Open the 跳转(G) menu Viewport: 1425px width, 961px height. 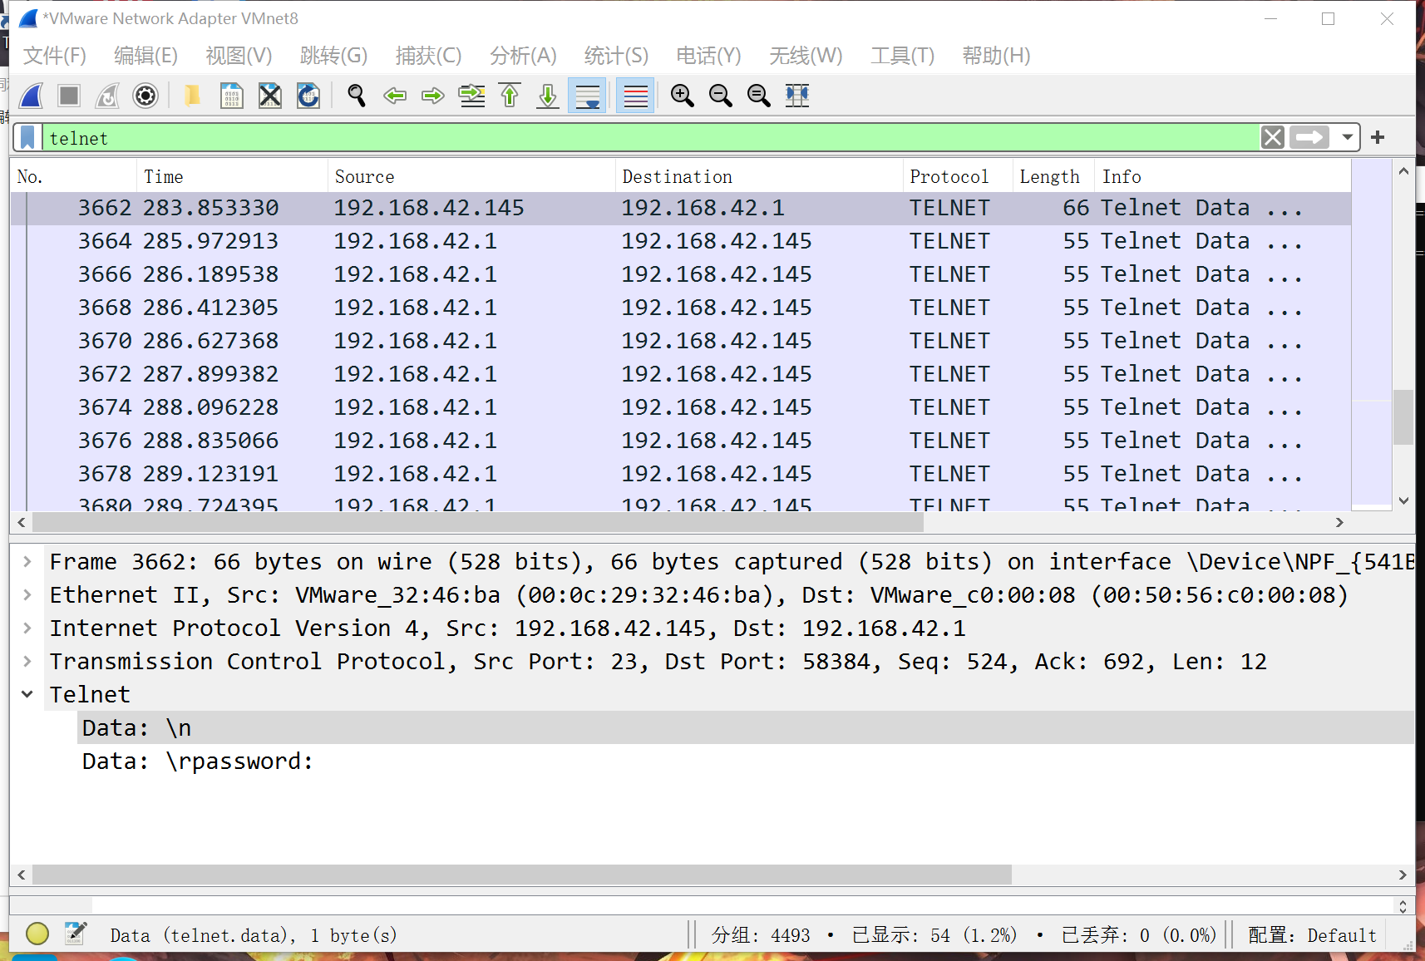tap(333, 56)
